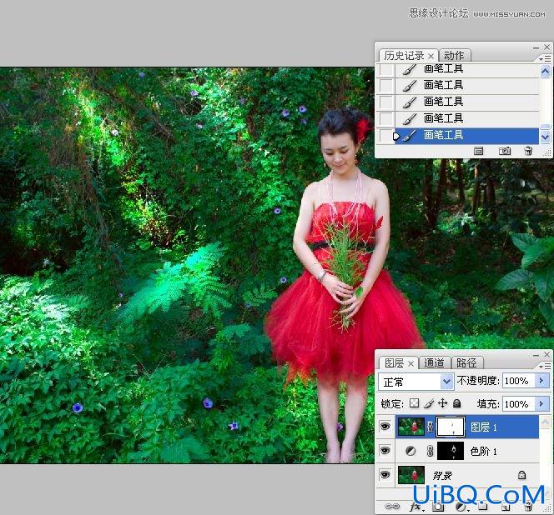
Task: Switch to the 历史记录 tab
Action: [x=404, y=56]
